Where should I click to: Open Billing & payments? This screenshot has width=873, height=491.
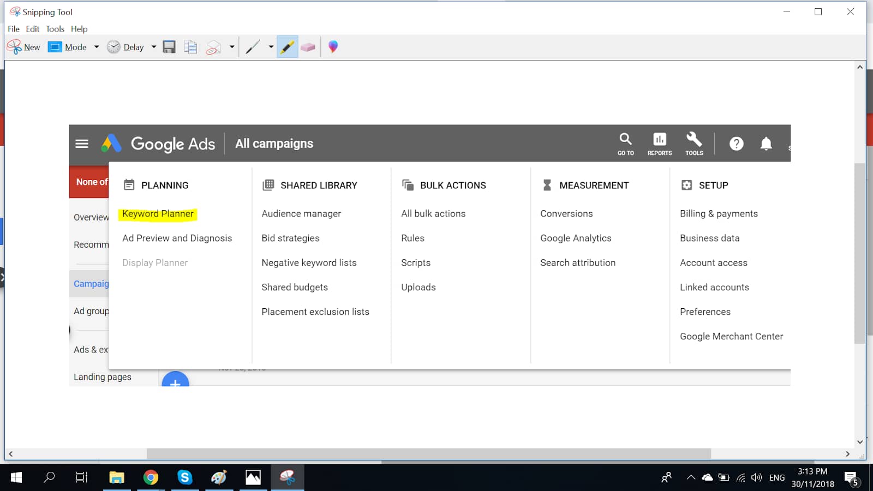[719, 214]
